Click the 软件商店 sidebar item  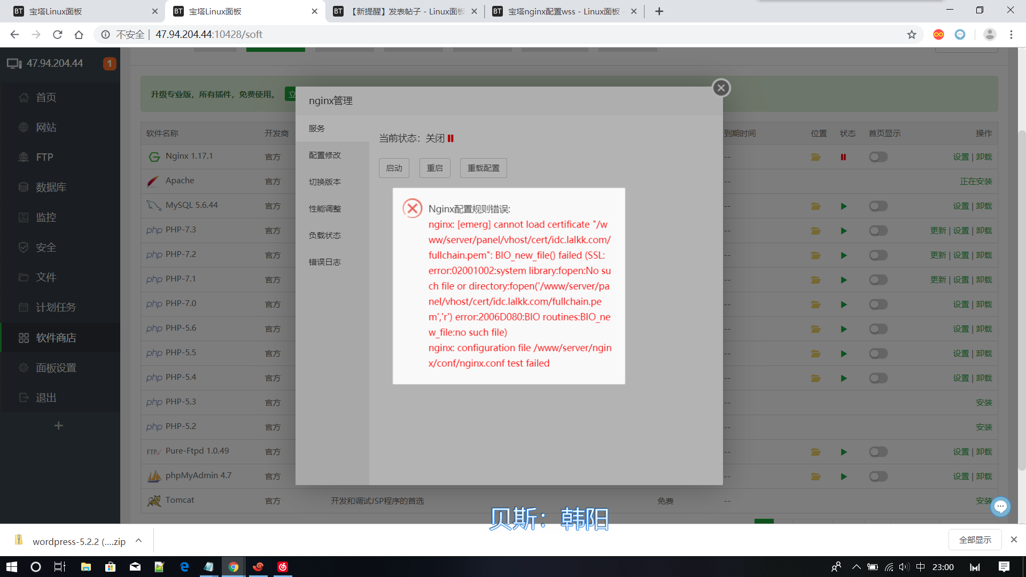56,338
